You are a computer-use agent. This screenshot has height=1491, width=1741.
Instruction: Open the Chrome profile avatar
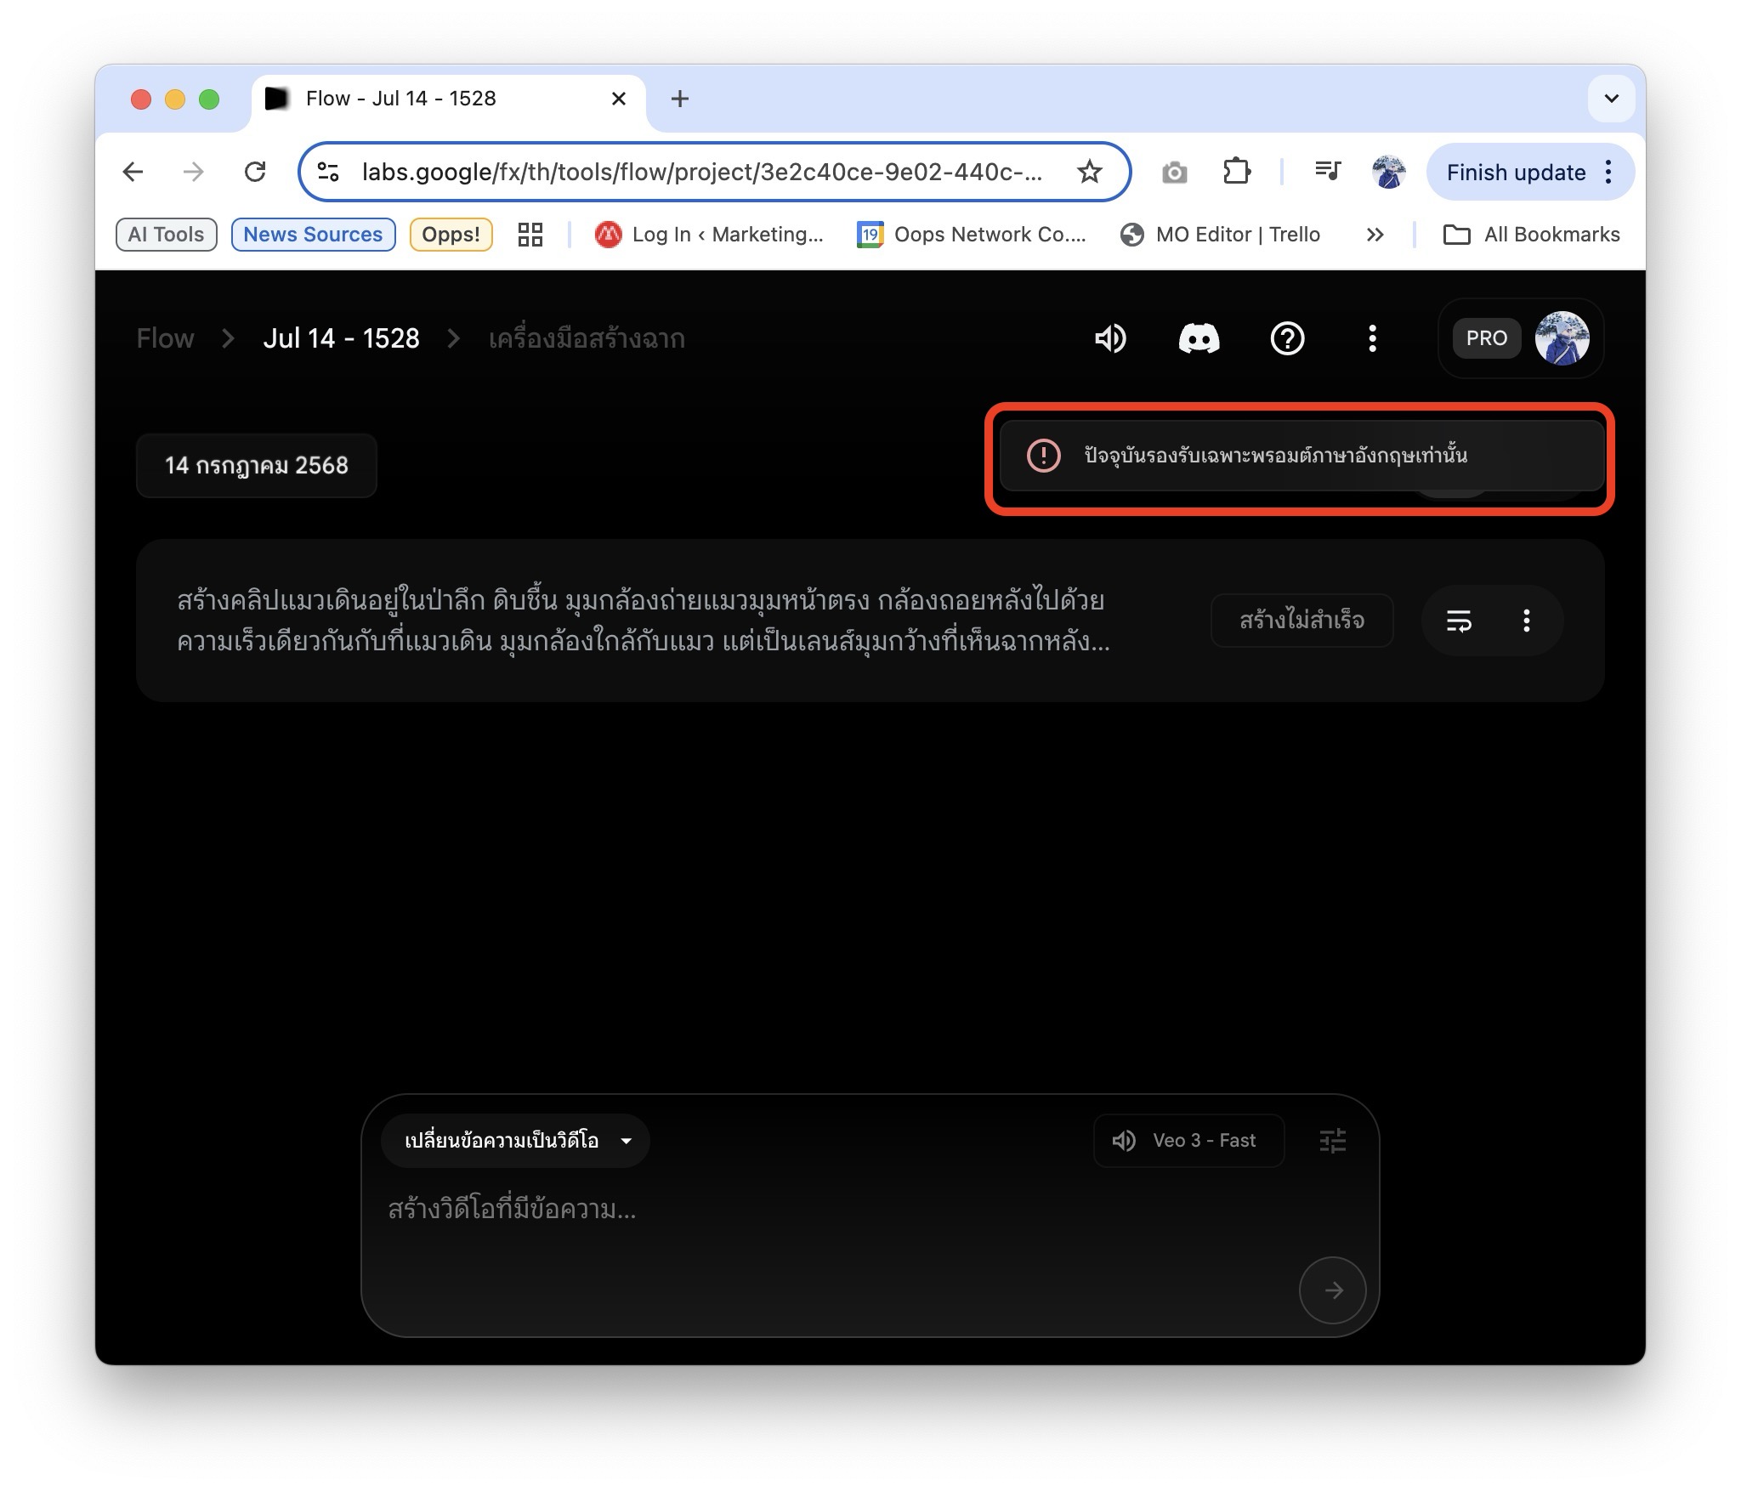(x=1388, y=172)
